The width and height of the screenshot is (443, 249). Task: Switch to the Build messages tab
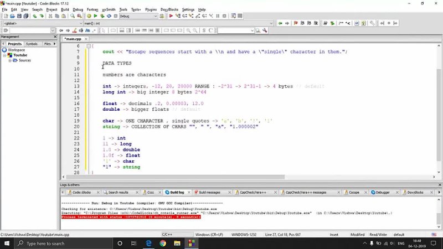[209, 192]
